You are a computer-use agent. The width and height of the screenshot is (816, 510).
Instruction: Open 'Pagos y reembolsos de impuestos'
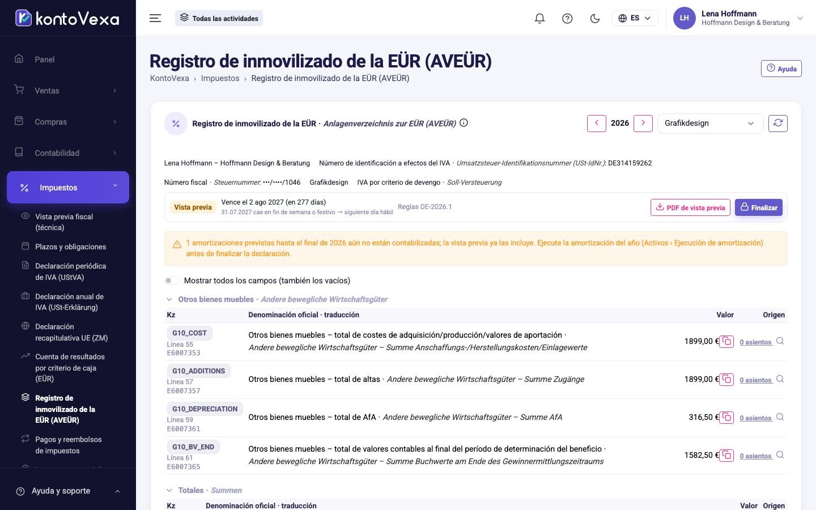tap(68, 445)
